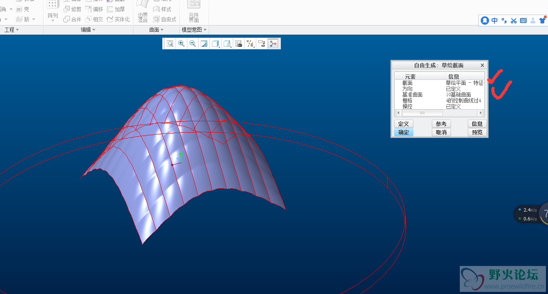The image size is (548, 294).
Task: Click the 取消 button
Action: tap(441, 132)
